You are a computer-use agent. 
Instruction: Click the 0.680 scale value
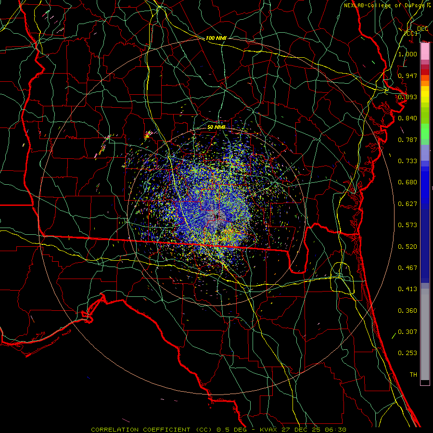(408, 182)
